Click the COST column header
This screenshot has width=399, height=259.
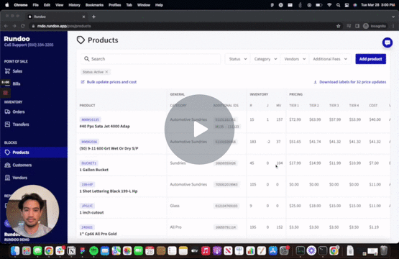(373, 106)
